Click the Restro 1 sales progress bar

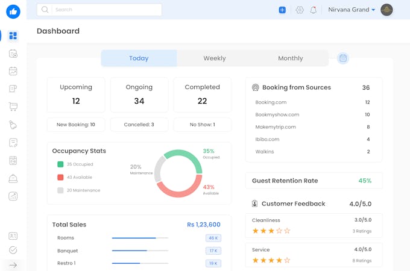click(140, 263)
